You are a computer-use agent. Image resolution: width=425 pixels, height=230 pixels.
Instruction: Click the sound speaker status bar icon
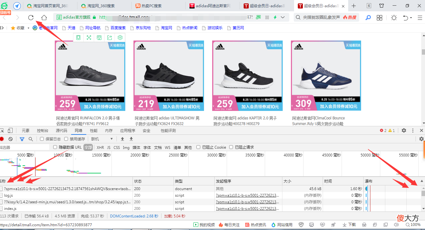(x=396, y=225)
